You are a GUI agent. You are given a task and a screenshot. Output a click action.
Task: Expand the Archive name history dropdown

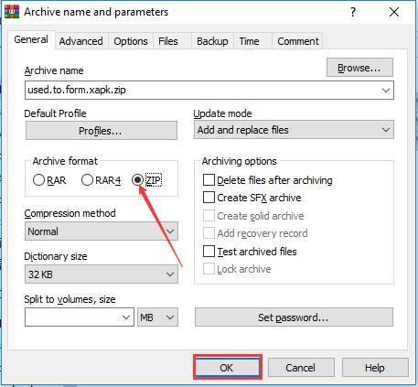[386, 91]
